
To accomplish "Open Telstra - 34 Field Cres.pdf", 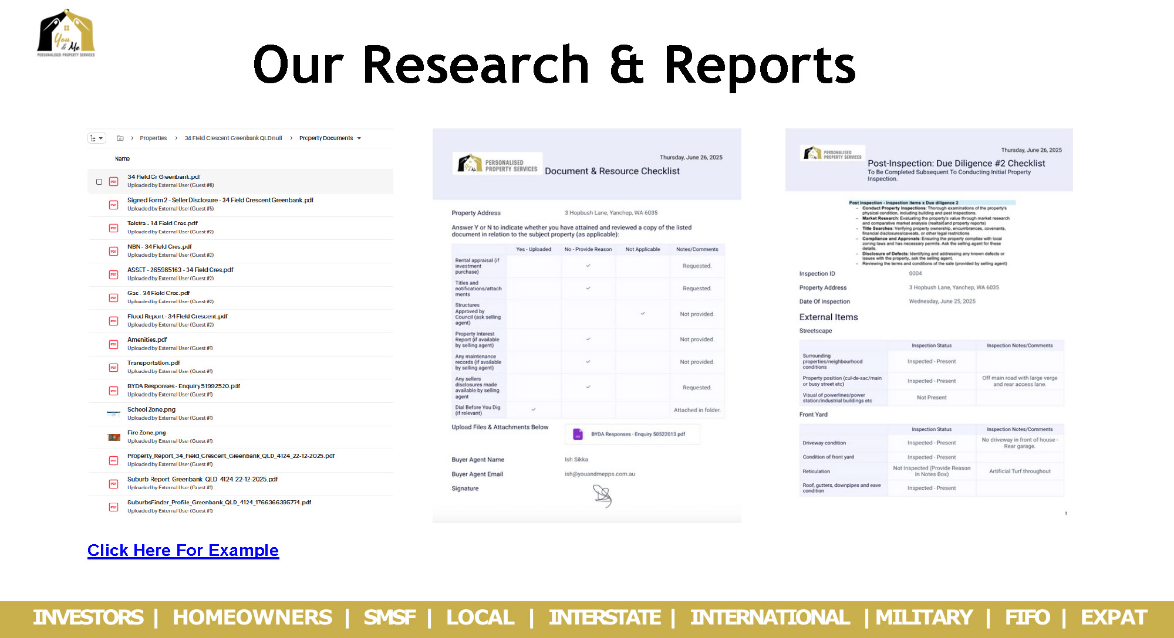I will click(163, 223).
